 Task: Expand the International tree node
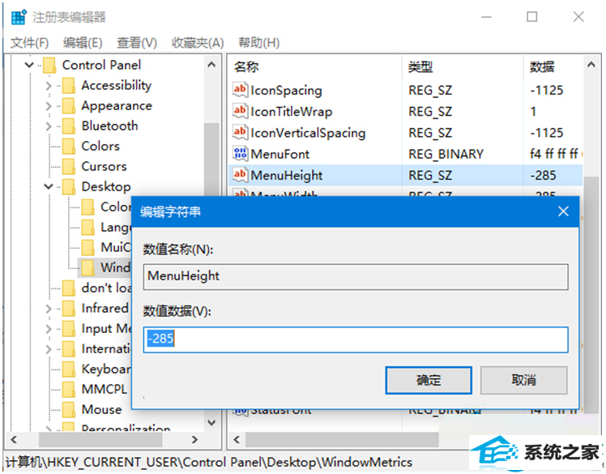point(49,349)
